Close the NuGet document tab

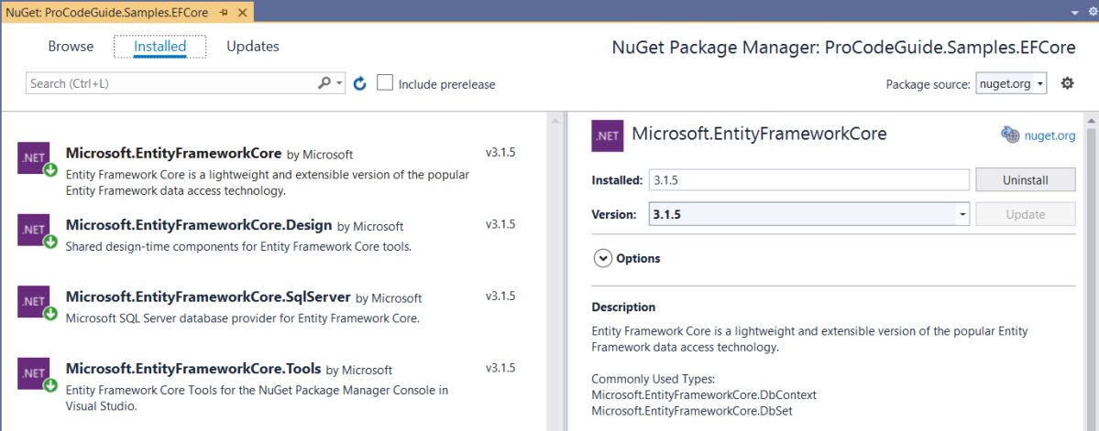pyautogui.click(x=243, y=12)
